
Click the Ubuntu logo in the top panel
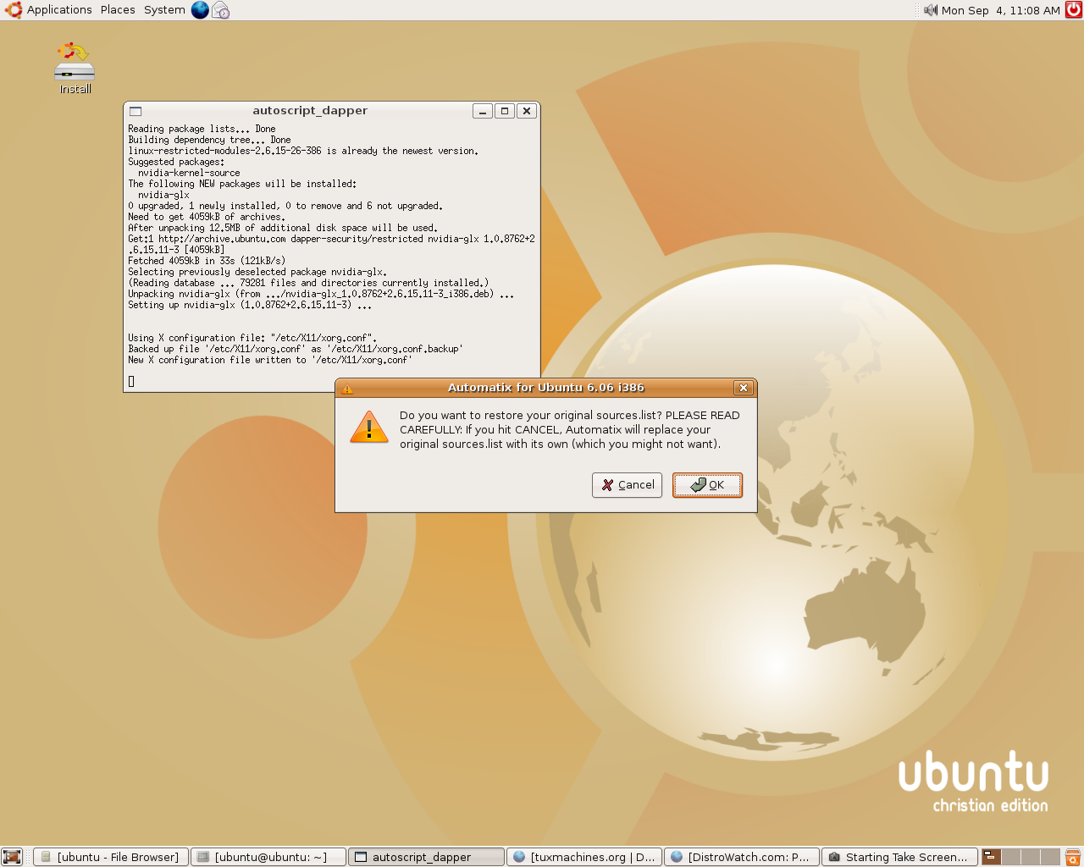(14, 10)
